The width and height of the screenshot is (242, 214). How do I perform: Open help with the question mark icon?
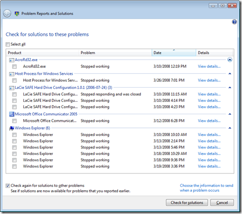click(234, 22)
